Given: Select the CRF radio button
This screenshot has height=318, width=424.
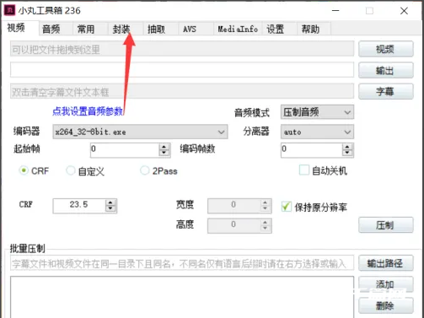Looking at the screenshot, I should (x=24, y=170).
